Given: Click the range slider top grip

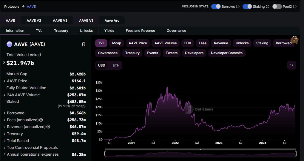Looking at the screenshot, I should [200, 149].
